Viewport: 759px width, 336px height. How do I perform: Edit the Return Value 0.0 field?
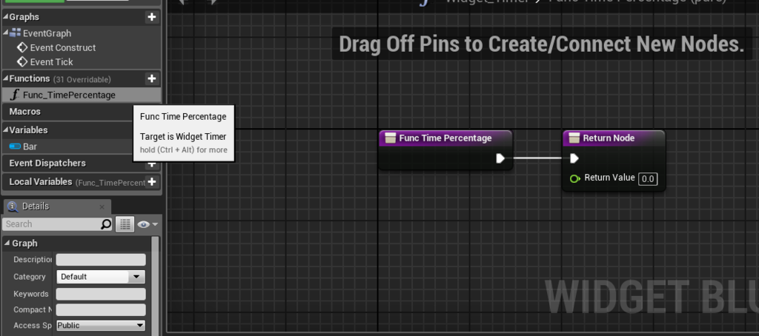point(648,179)
